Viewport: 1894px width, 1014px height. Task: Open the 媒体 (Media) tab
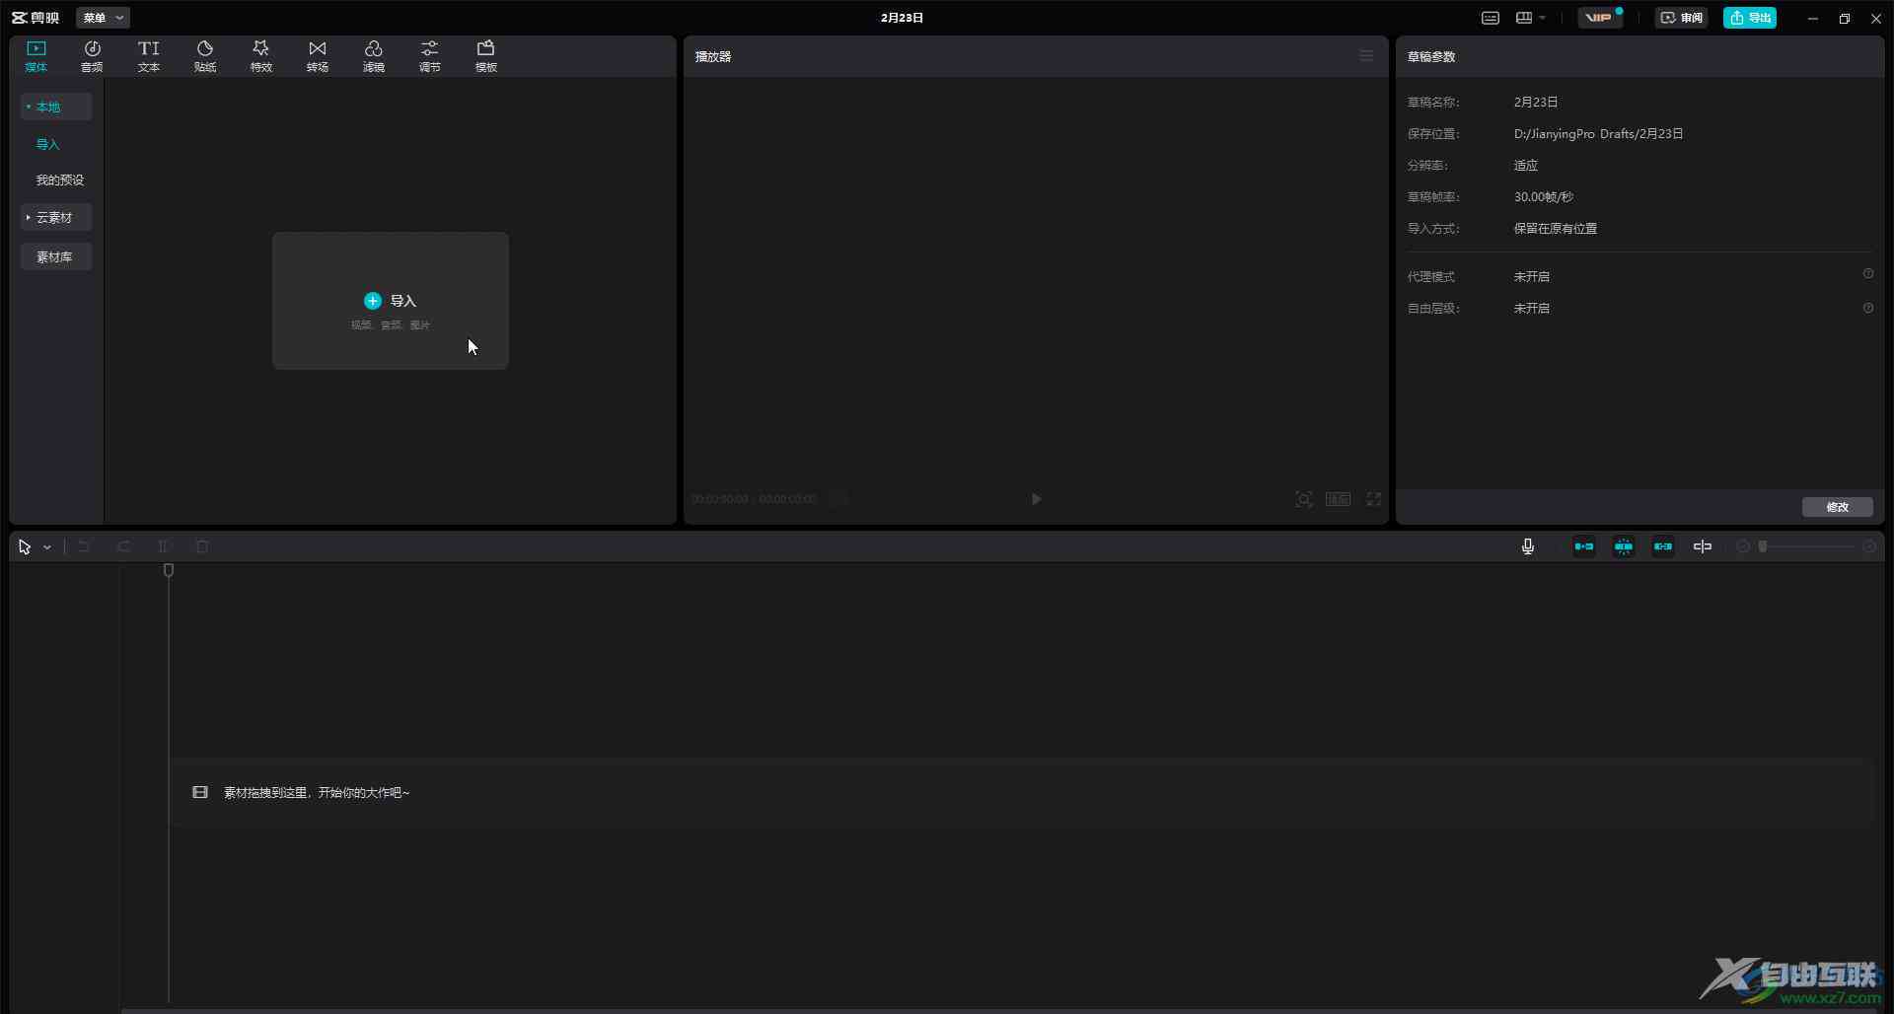pyautogui.click(x=36, y=56)
